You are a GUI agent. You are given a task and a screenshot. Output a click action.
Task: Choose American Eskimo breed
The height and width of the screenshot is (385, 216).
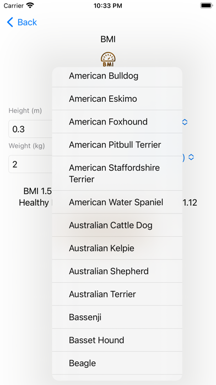(117, 98)
